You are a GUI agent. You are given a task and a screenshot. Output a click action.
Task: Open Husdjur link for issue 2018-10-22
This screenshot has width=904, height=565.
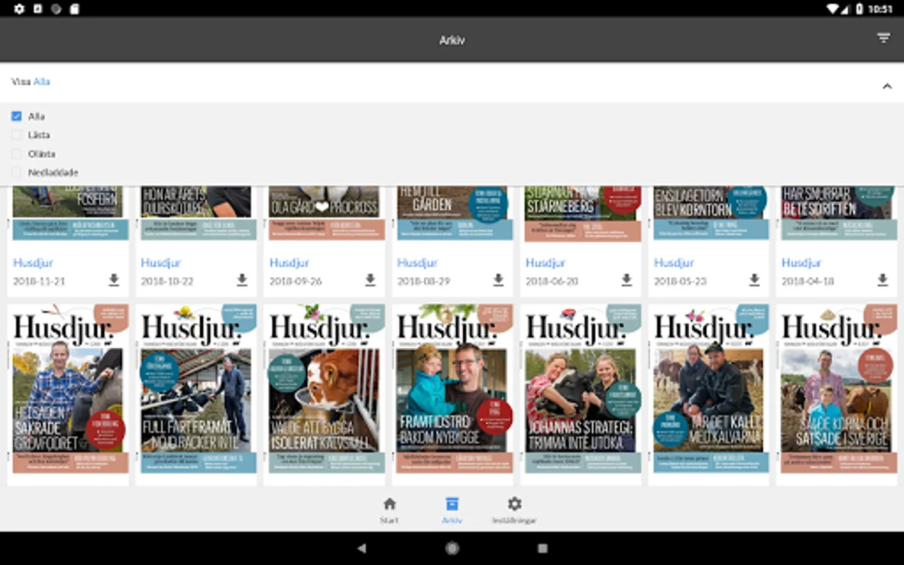[161, 262]
